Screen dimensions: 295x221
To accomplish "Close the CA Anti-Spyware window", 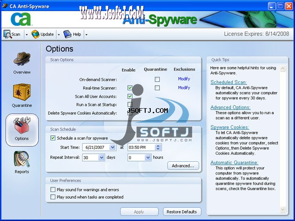I will (289, 6).
